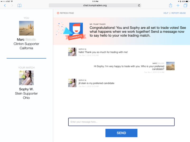Click Sophy's avatar beside the 'jill stein' message
190x142 pixels.
click(x=72, y=83)
